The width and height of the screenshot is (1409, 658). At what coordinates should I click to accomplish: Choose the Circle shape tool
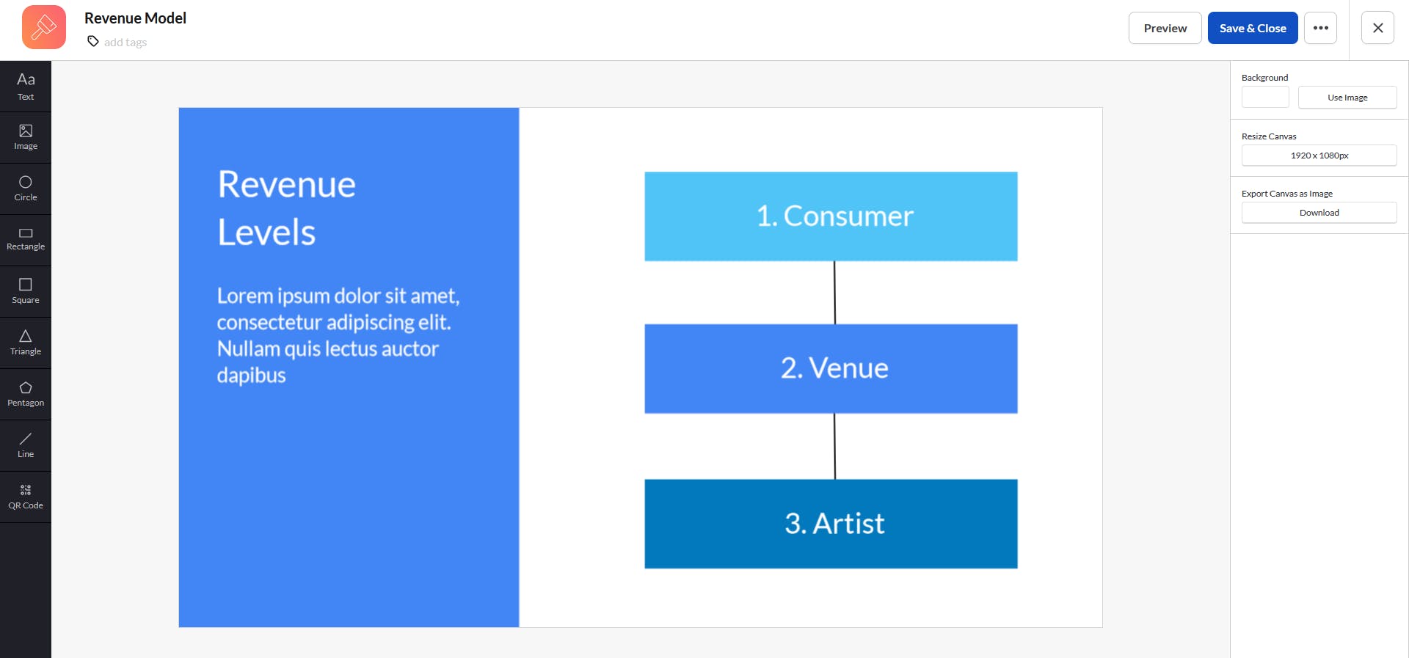click(26, 189)
